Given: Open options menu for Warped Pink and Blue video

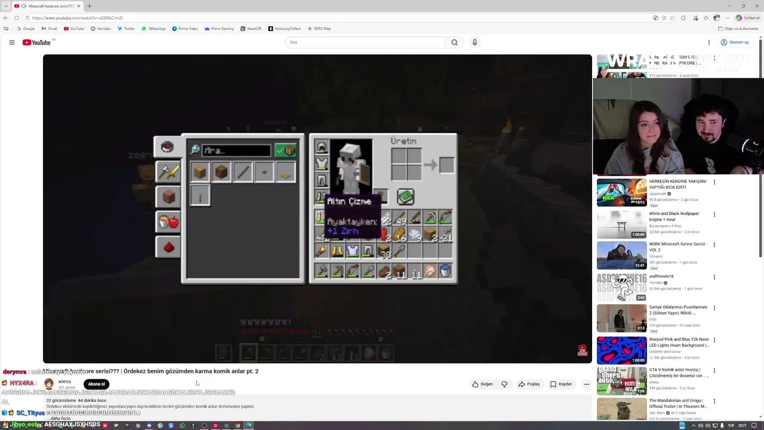Looking at the screenshot, I should [x=714, y=340].
